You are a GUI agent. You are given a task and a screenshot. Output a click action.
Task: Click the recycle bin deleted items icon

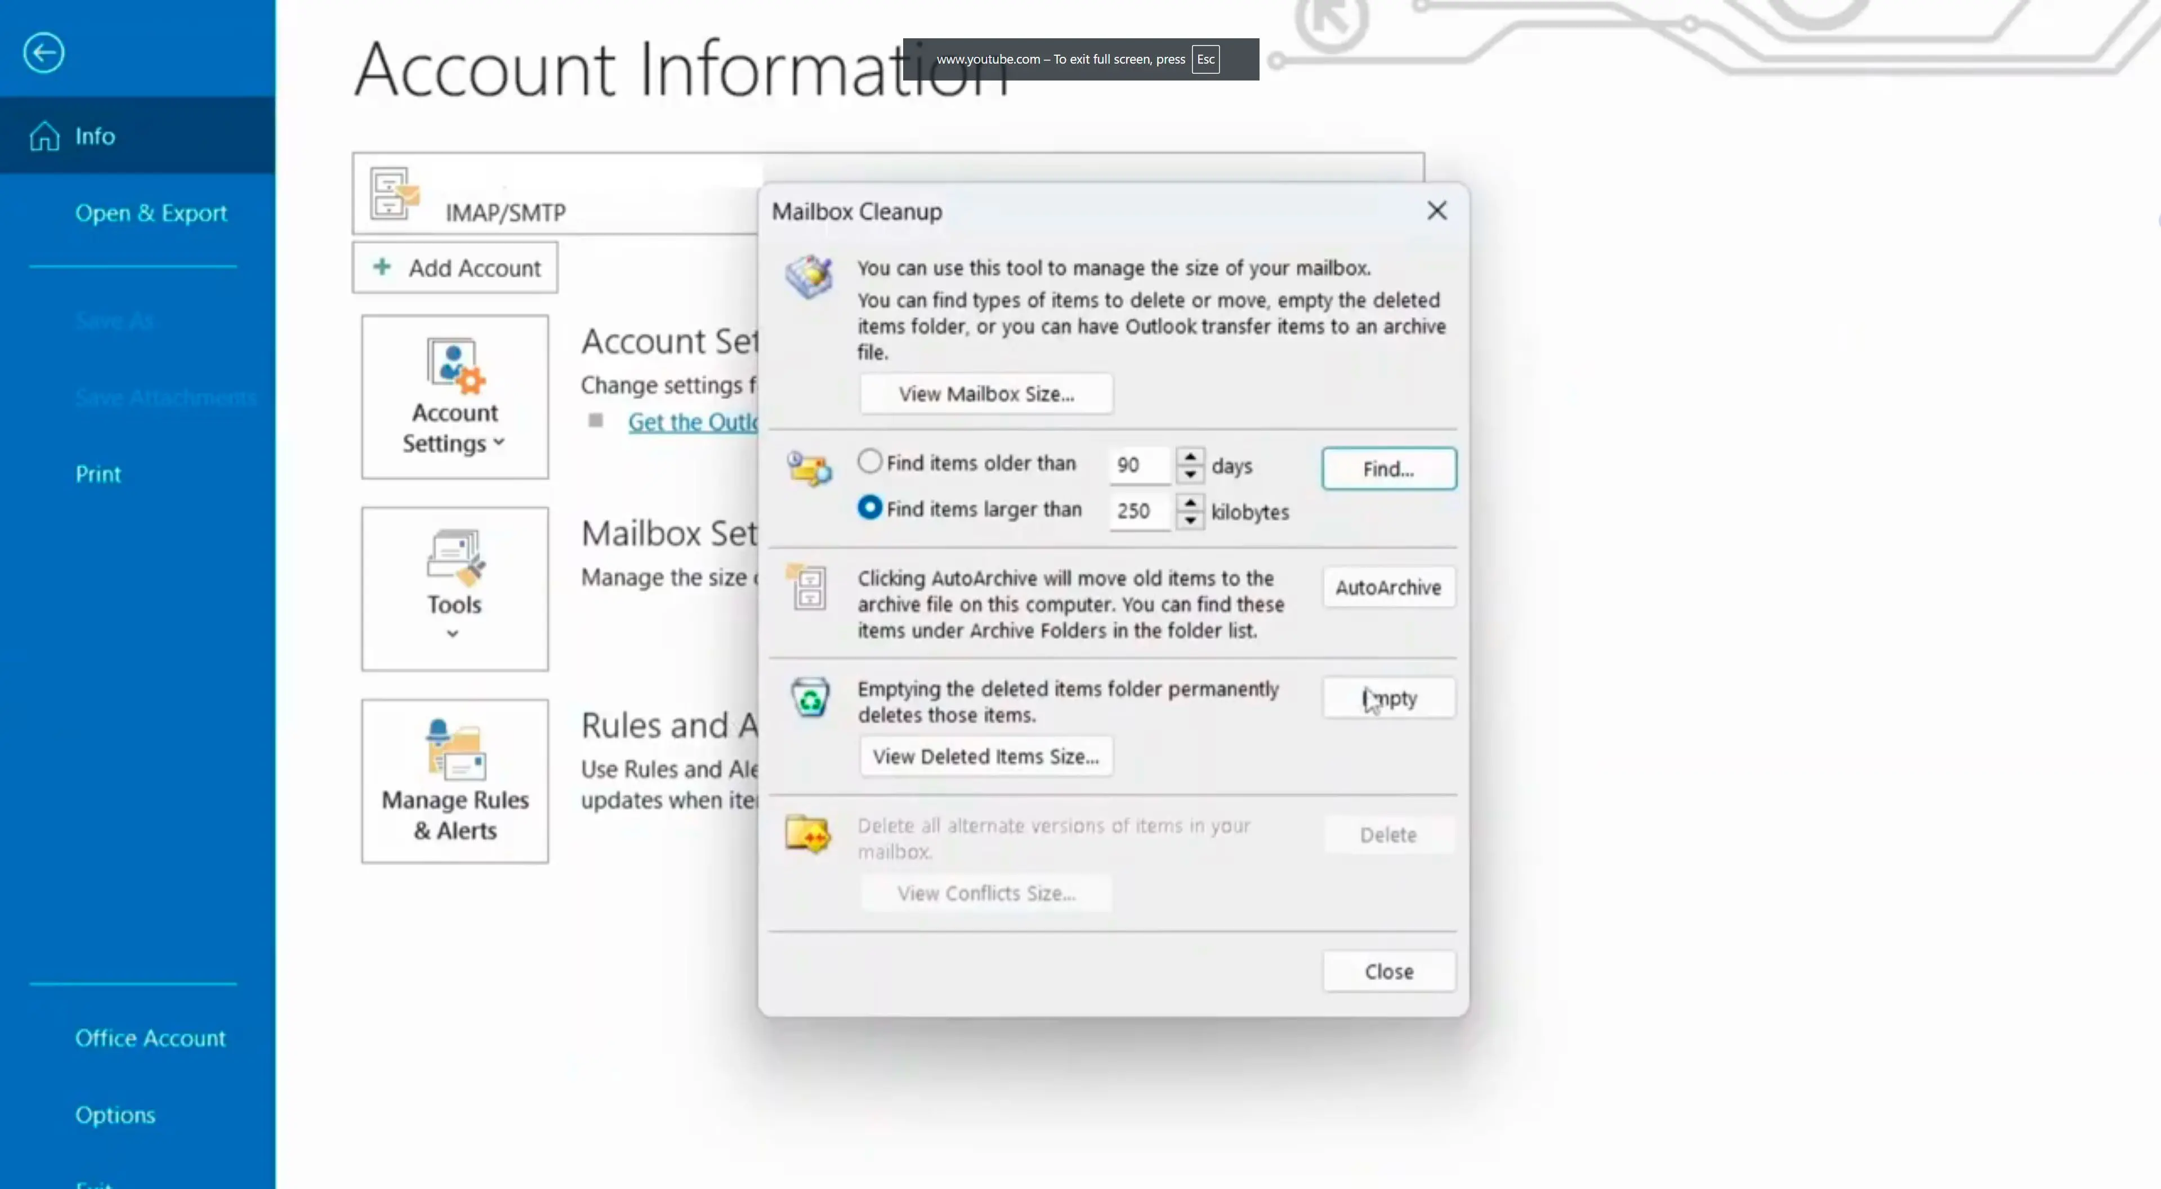click(x=810, y=697)
